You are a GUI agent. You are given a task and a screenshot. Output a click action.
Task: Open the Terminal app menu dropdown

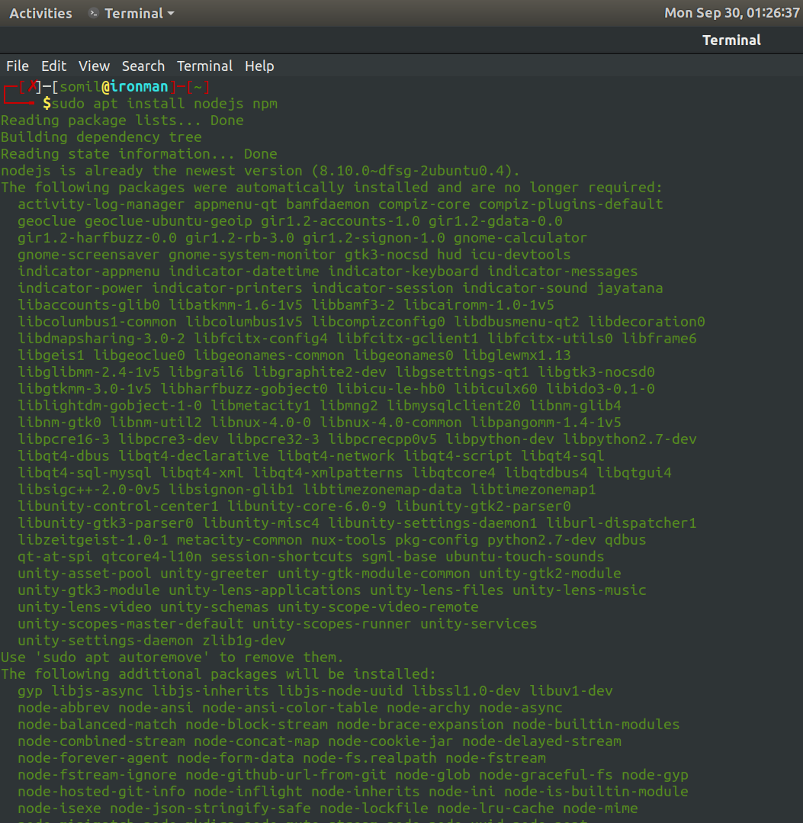point(139,13)
